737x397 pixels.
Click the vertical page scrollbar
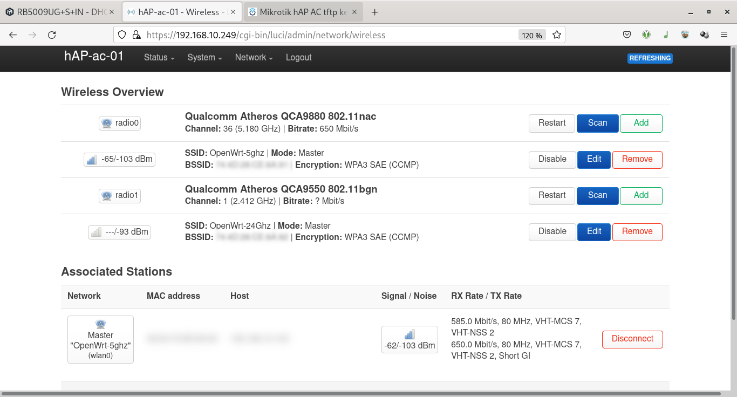(733, 183)
